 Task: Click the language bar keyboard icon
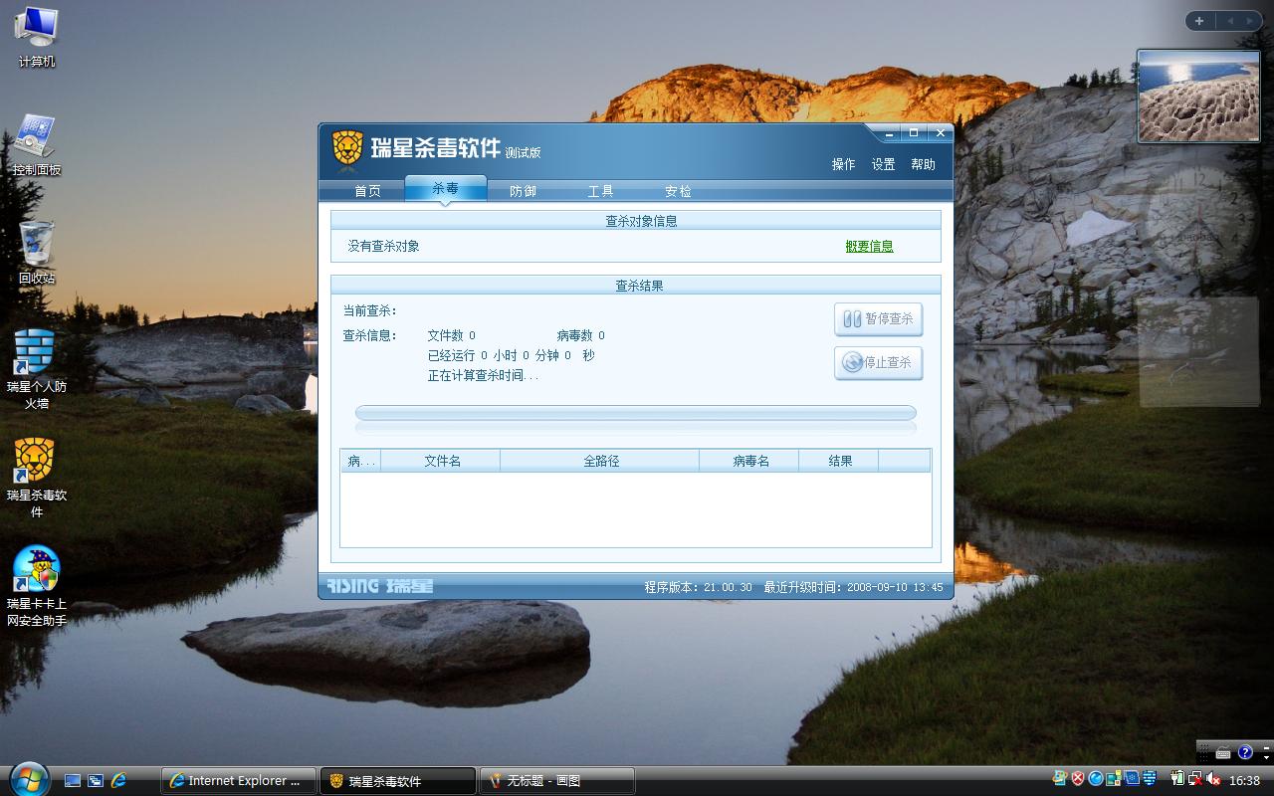pos(1223,753)
